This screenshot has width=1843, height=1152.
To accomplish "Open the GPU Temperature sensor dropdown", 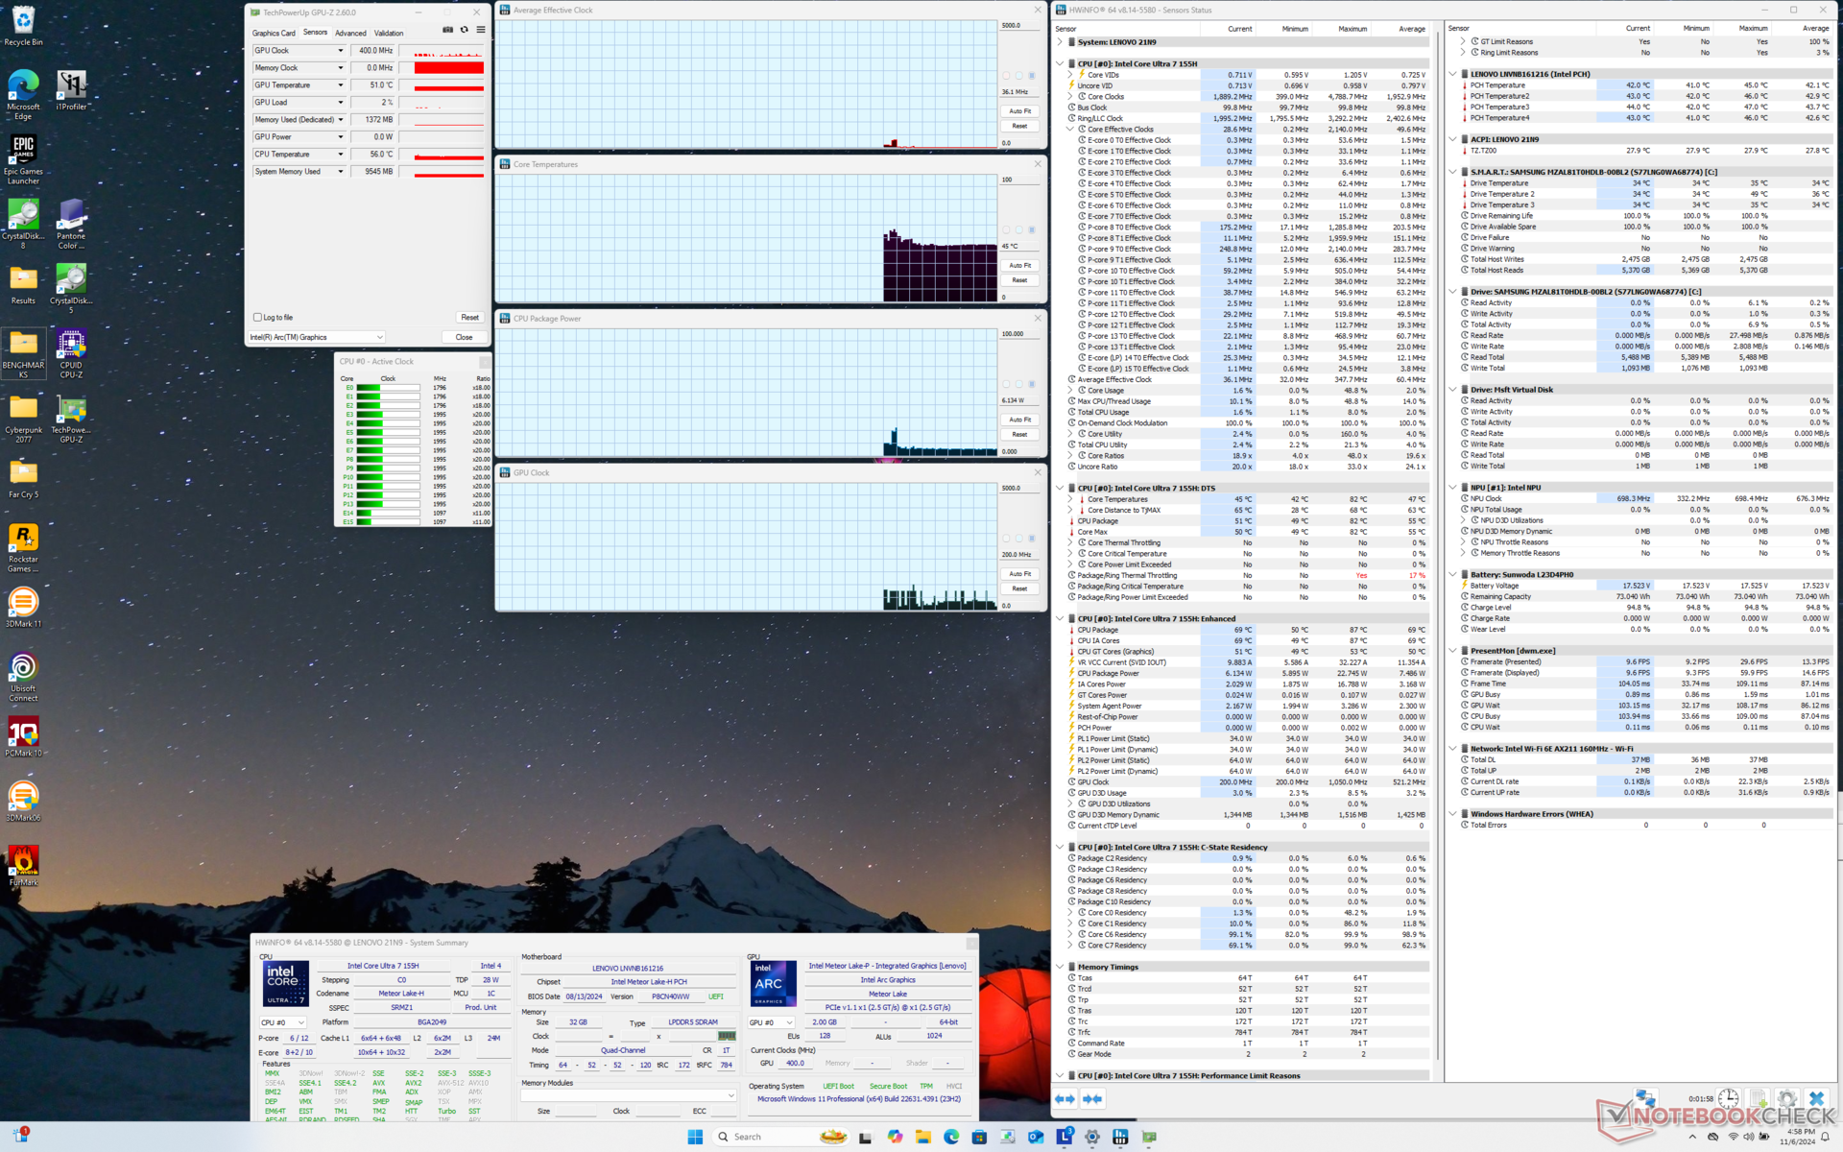I will click(x=340, y=85).
